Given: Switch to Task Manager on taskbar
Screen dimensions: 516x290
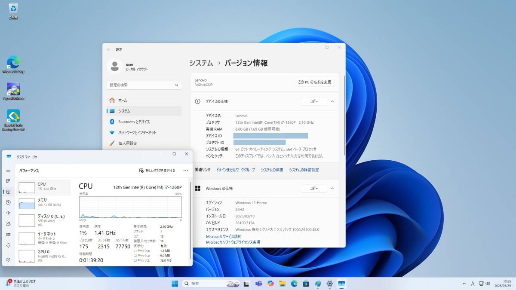Looking at the screenshot, I should tap(341, 284).
